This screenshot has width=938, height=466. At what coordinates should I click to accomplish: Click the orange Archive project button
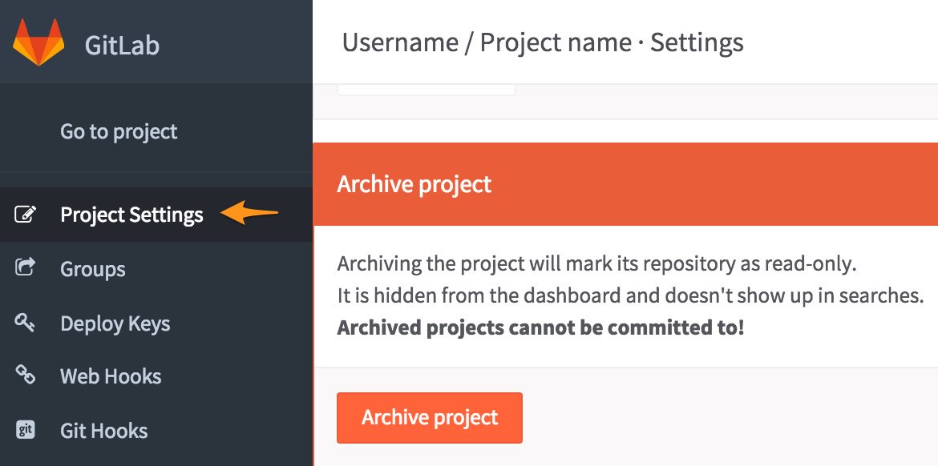coord(430,418)
